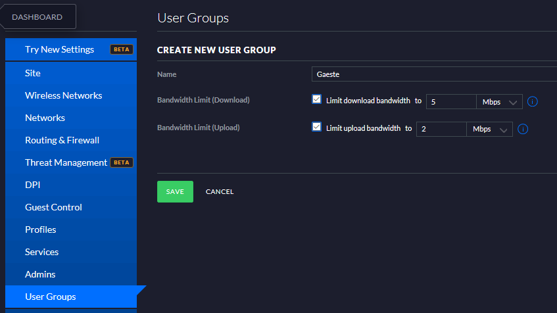Viewport: 557px width, 313px height.
Task: Click the Limit upload bandwidth label
Action: click(x=363, y=128)
